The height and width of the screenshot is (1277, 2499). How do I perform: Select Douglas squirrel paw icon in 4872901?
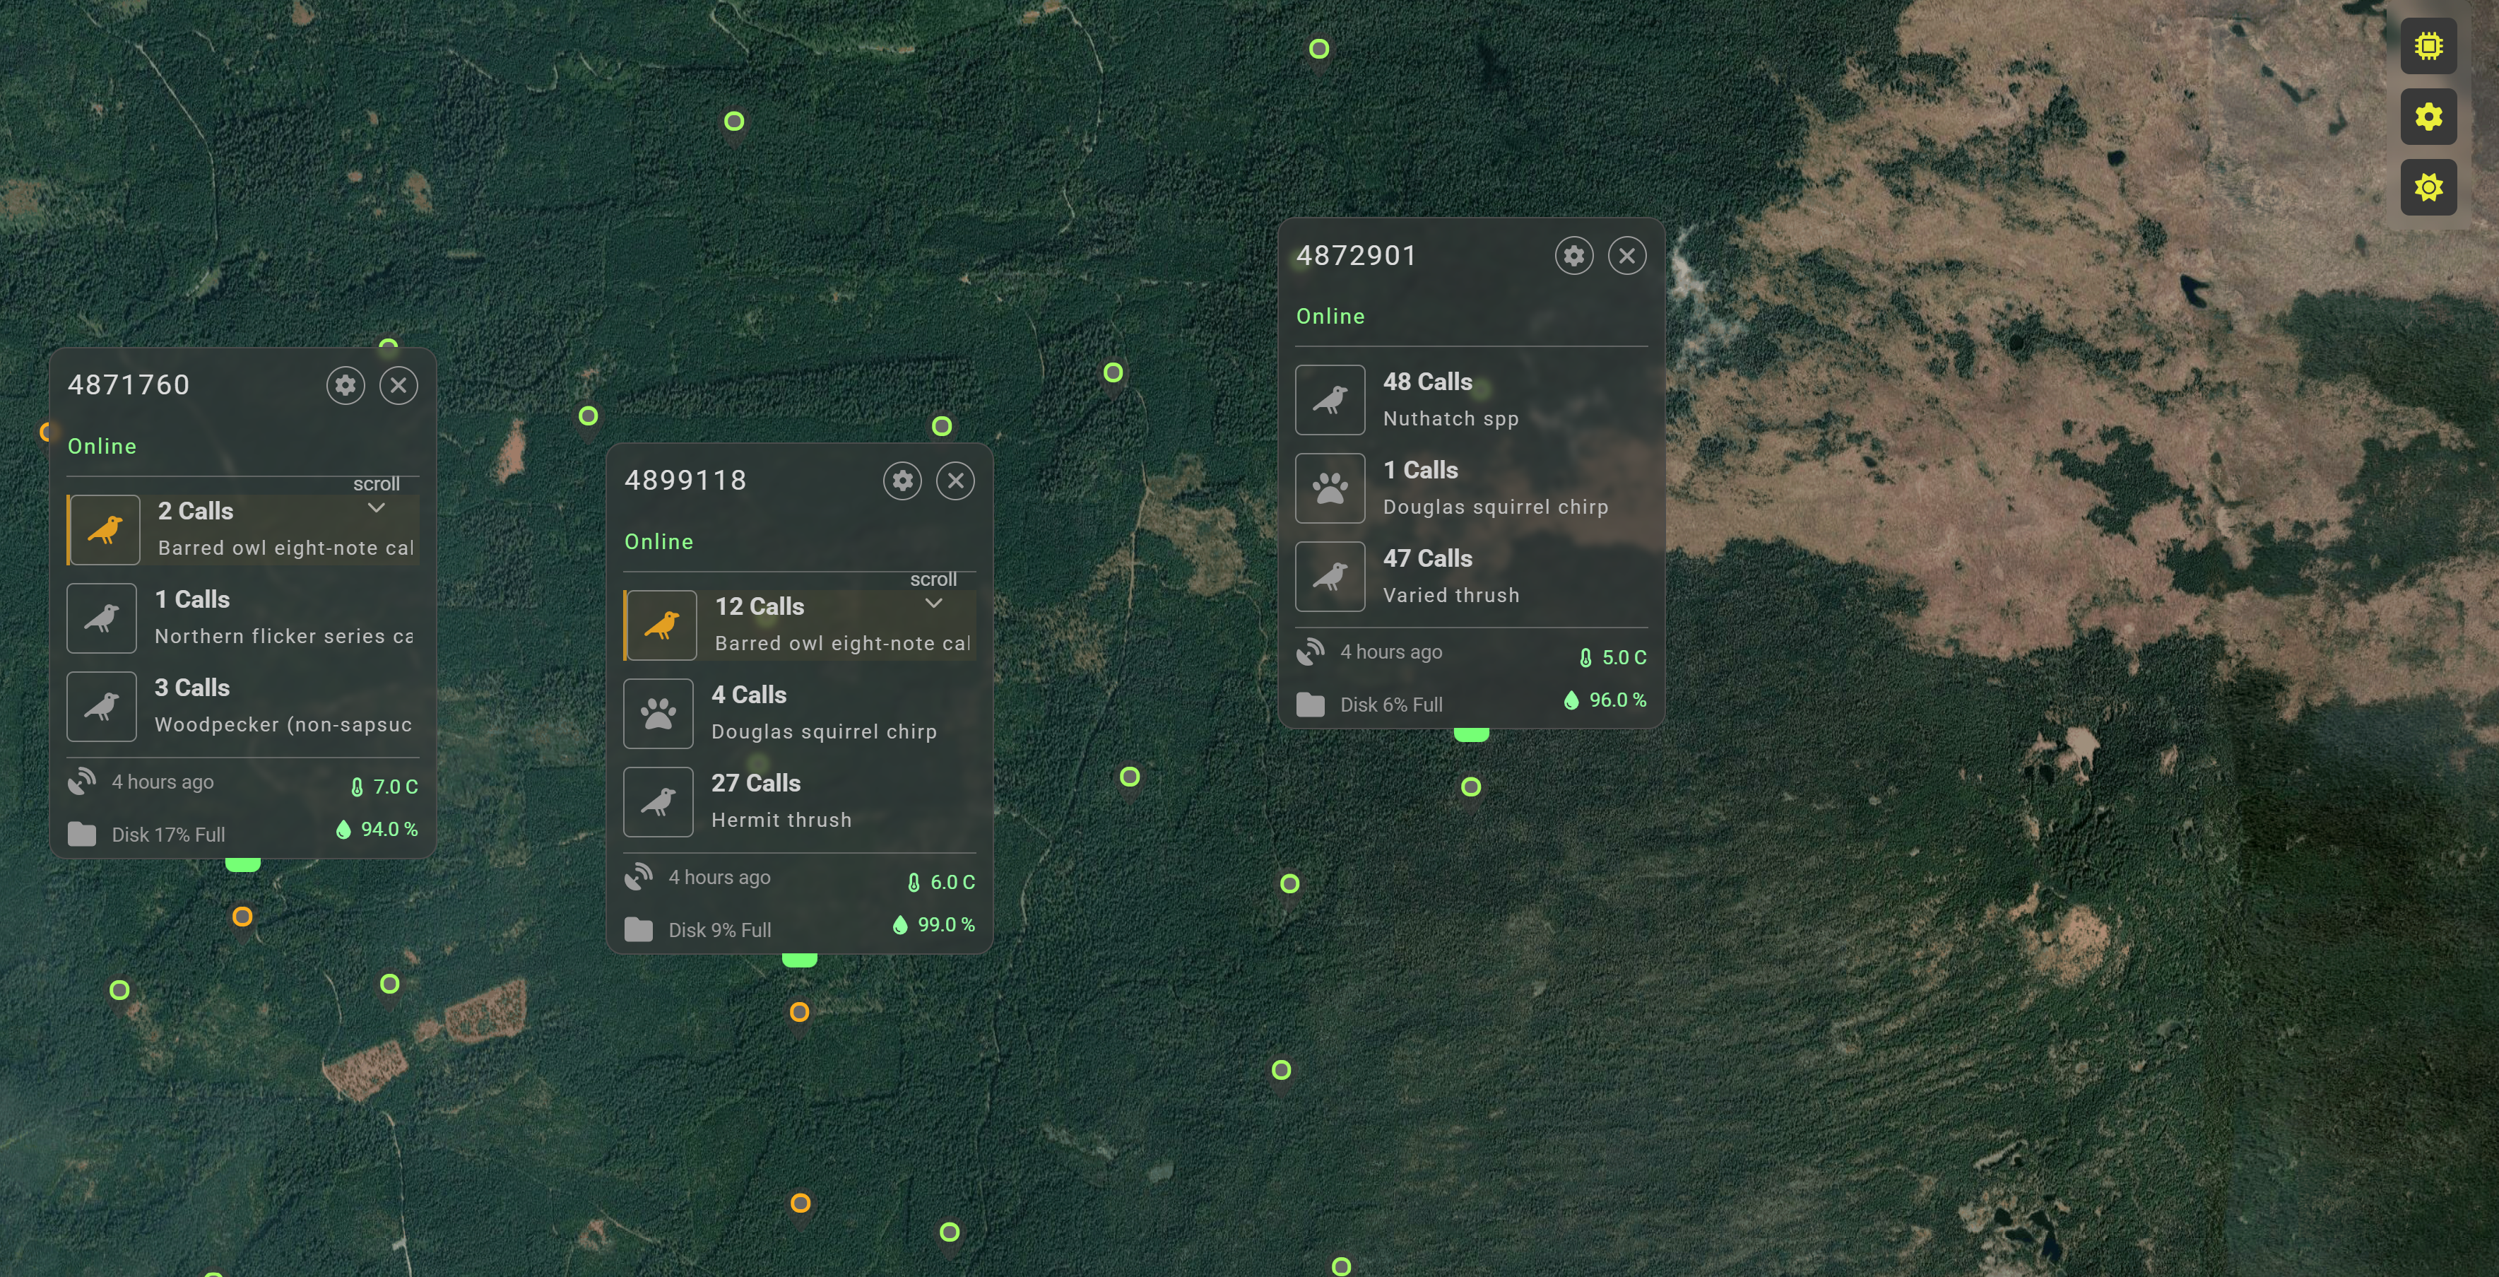[1330, 488]
